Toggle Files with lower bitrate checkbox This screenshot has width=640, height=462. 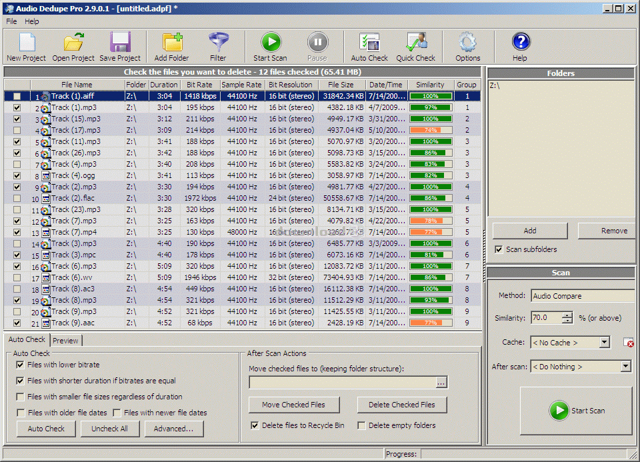coord(21,365)
